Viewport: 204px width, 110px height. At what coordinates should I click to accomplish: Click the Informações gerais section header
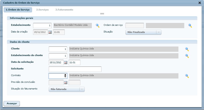(102, 18)
